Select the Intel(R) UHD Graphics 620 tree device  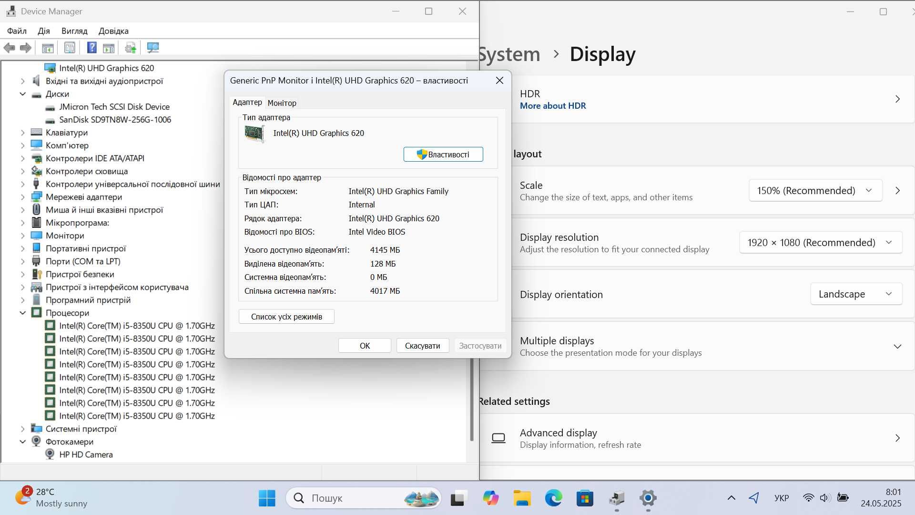(106, 68)
